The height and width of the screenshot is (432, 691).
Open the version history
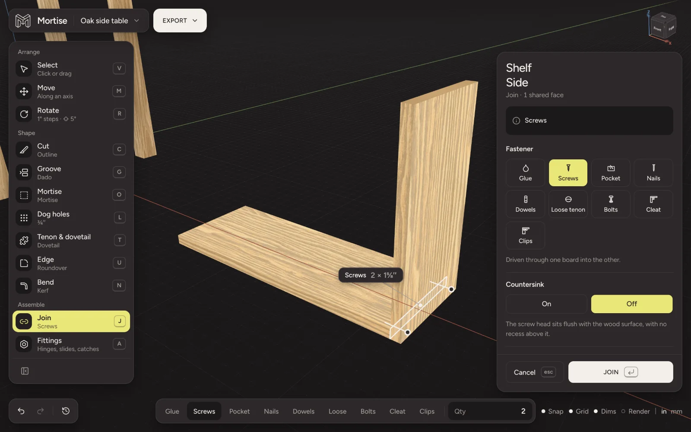(66, 411)
